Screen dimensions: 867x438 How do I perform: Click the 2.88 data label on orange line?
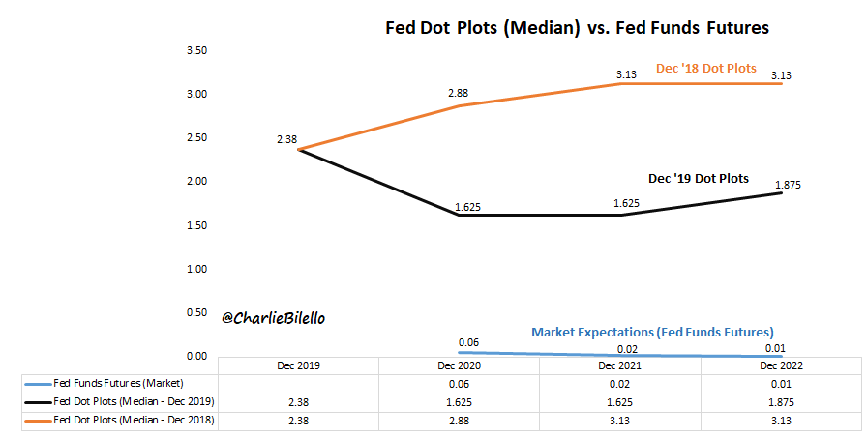(x=457, y=92)
